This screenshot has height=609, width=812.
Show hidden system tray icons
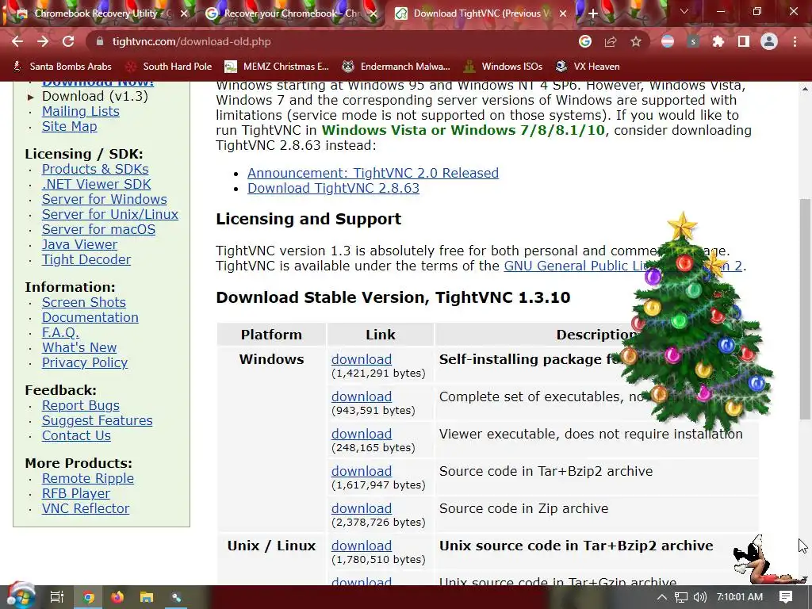[x=662, y=597]
